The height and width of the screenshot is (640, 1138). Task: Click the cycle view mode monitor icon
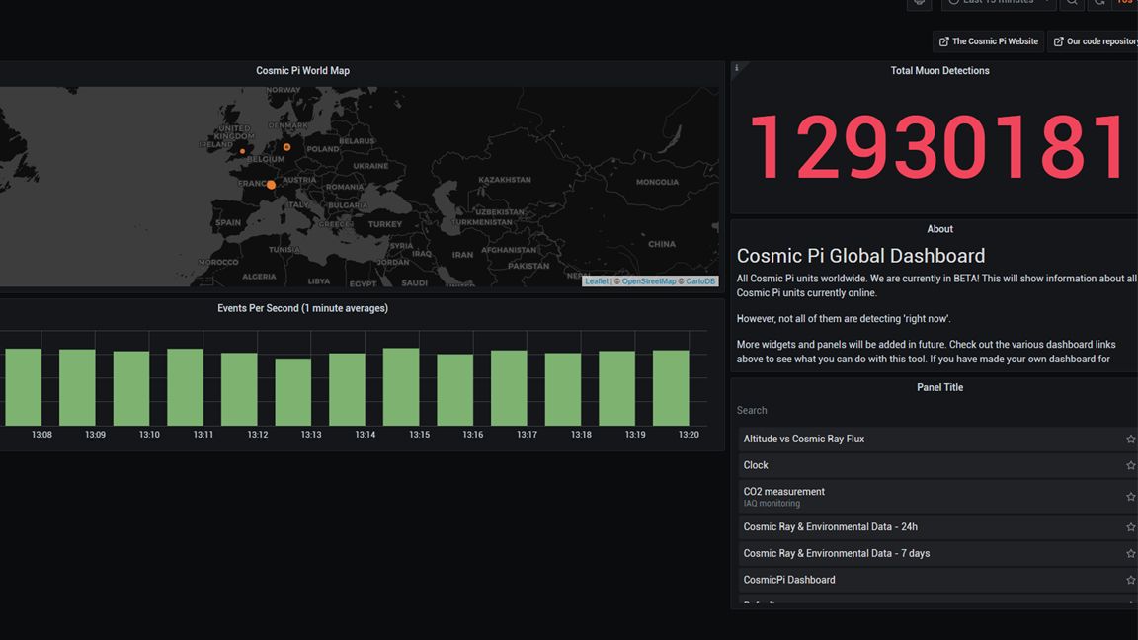point(919,3)
